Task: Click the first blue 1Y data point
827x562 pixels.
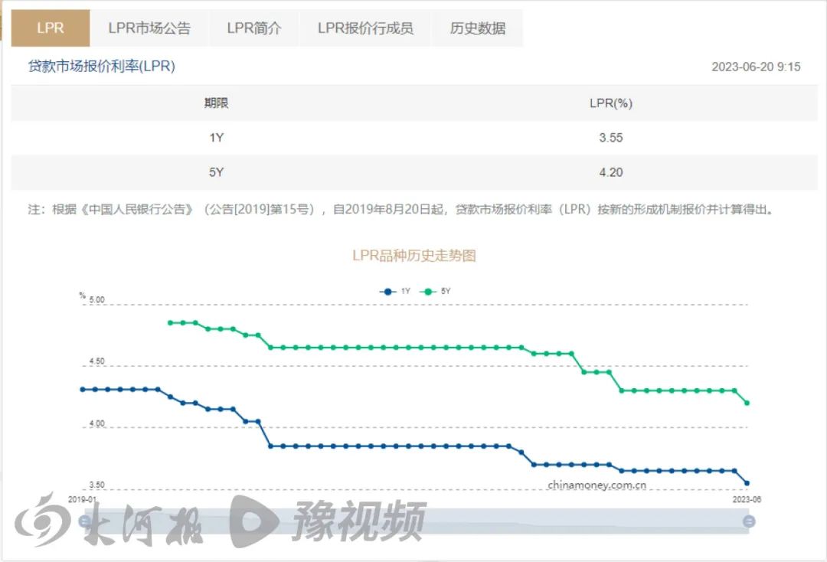Action: (x=83, y=389)
